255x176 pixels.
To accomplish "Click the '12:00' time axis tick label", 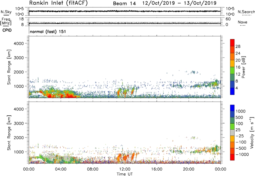I will click(125, 169).
